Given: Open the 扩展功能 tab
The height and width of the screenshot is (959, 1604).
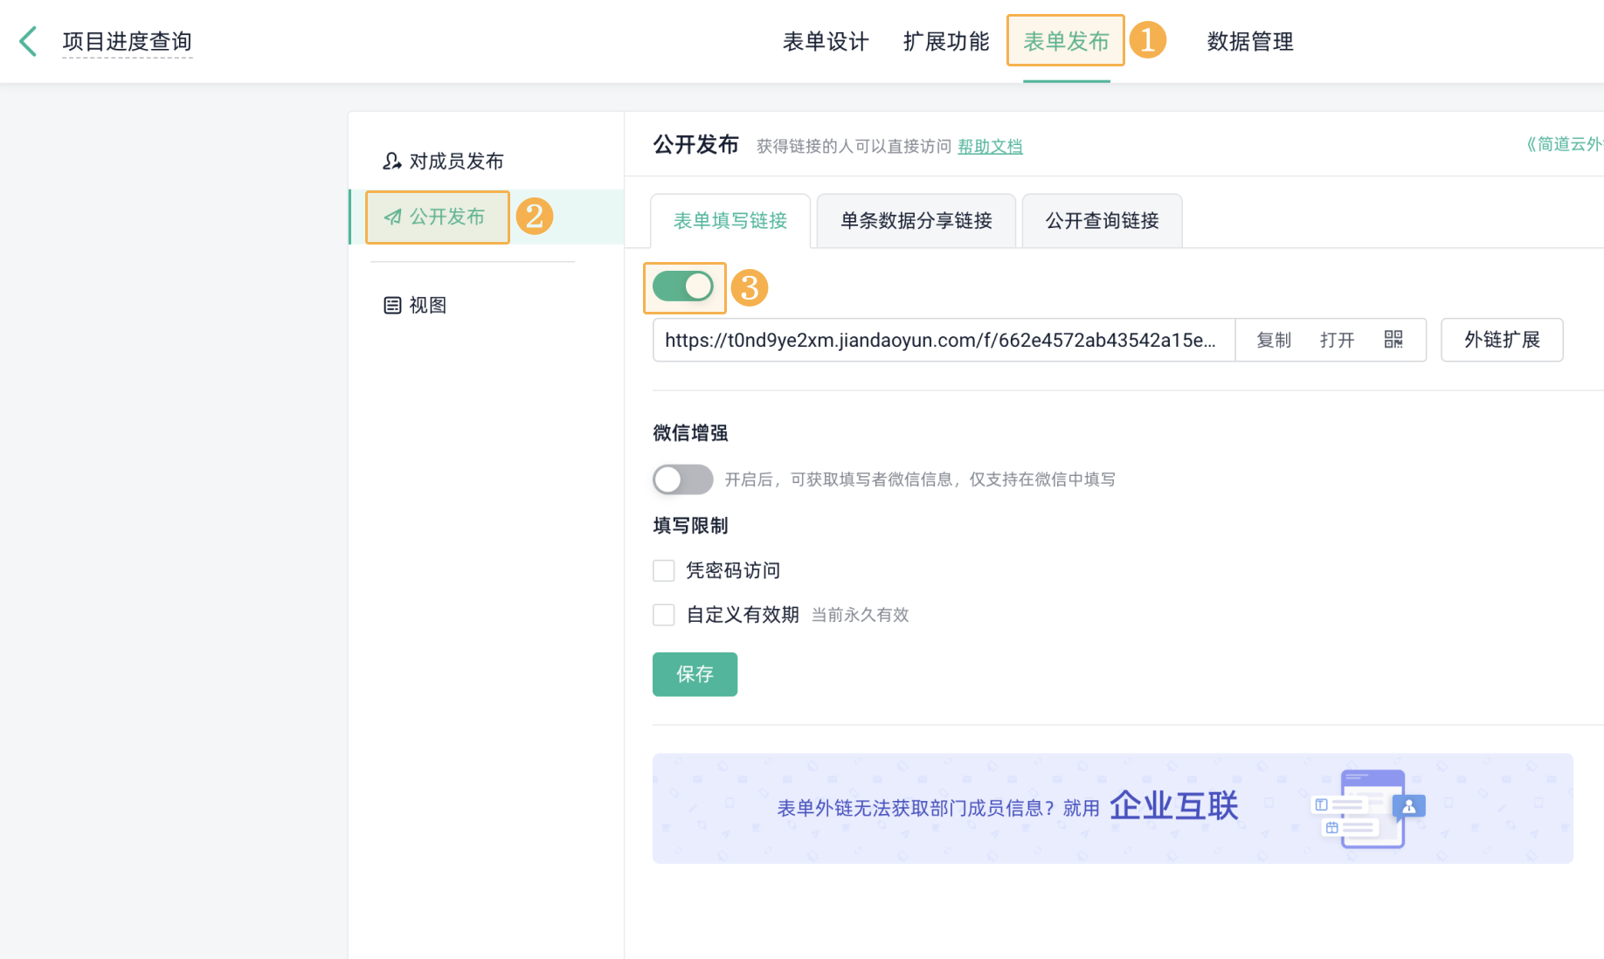Looking at the screenshot, I should click(946, 41).
